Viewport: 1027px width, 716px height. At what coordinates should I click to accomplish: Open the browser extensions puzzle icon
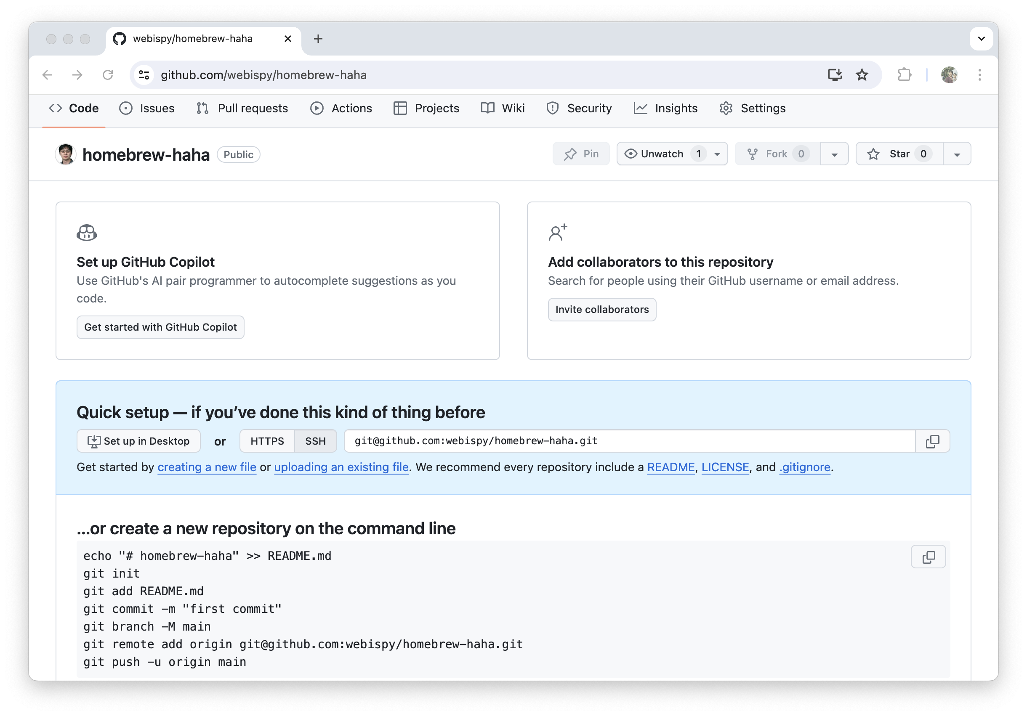tap(905, 74)
